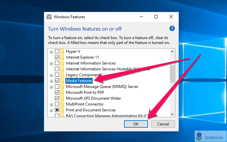
Task: Expand the MultiPoint Connector node
Action: pos(51,105)
